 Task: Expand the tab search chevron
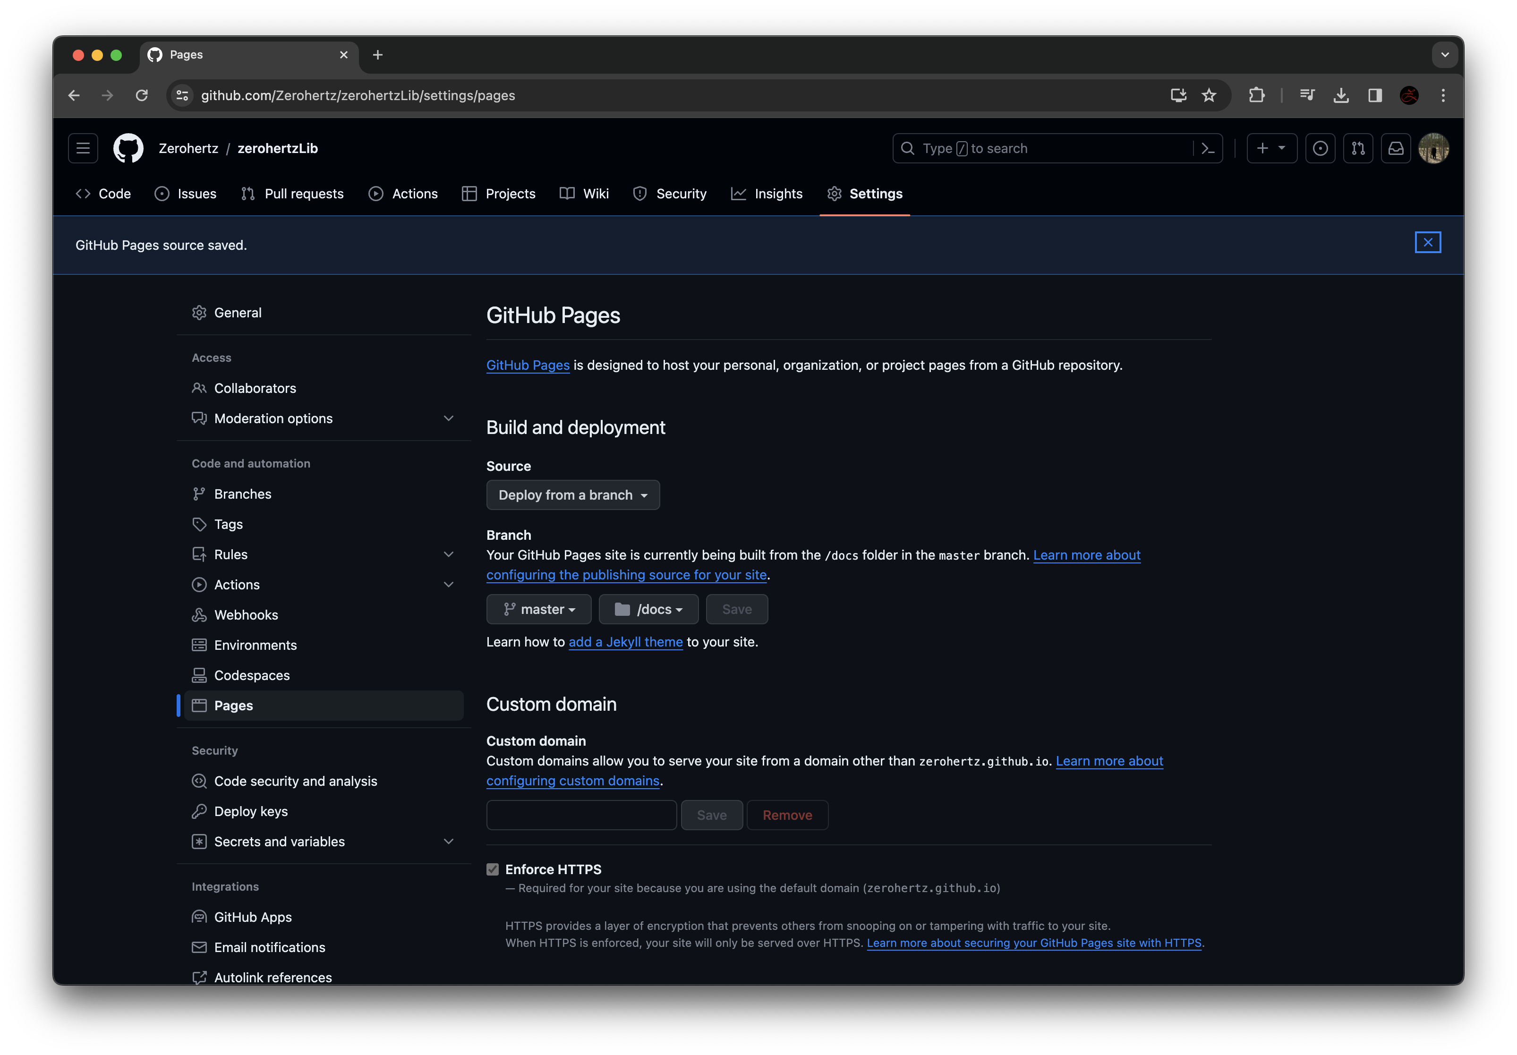coord(1444,55)
